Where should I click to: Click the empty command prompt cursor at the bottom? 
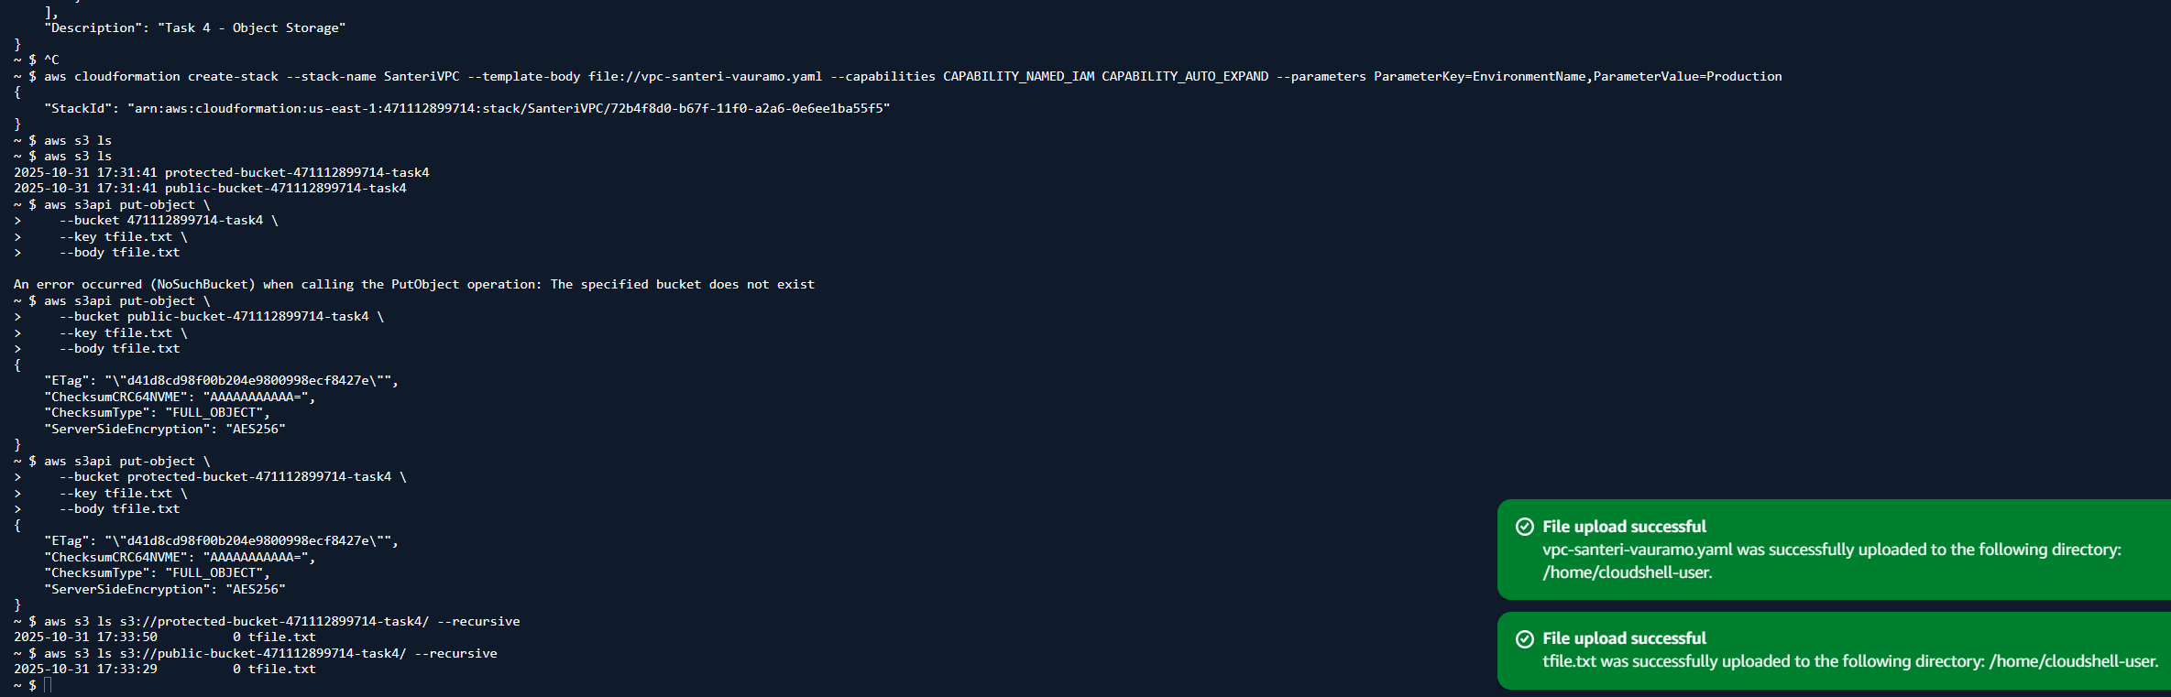pyautogui.click(x=48, y=685)
